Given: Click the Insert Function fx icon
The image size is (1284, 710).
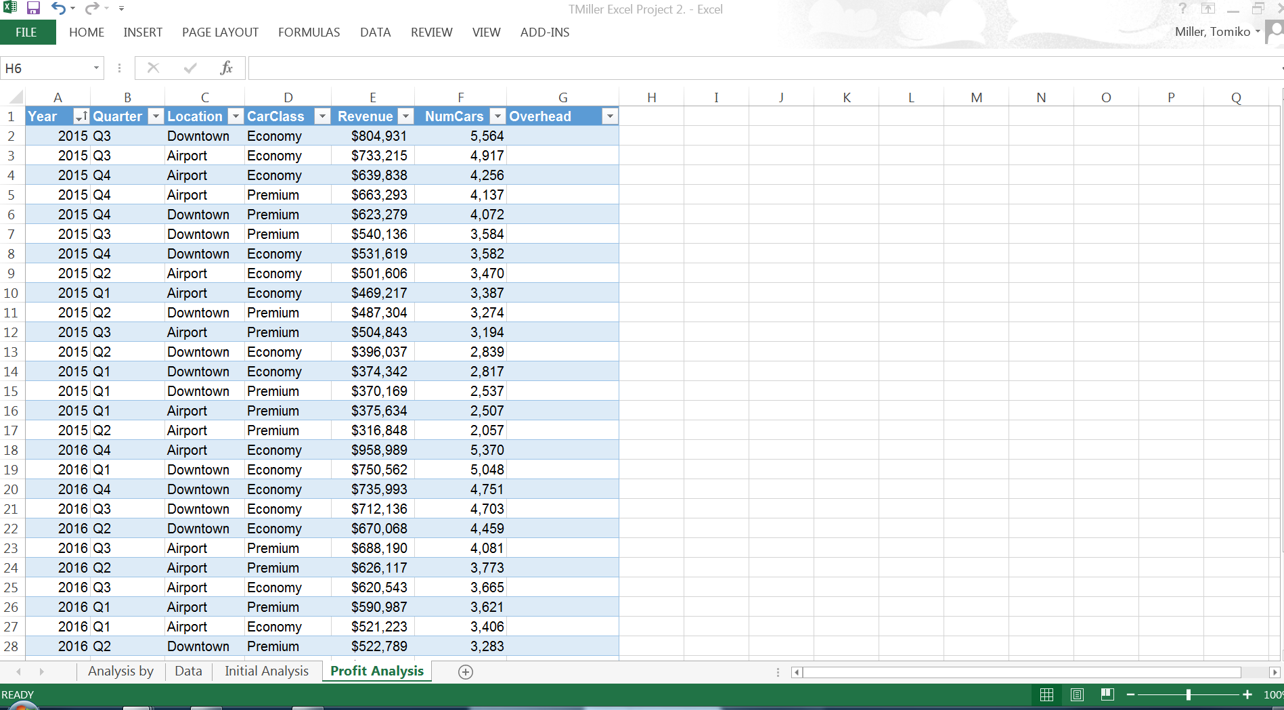Looking at the screenshot, I should 226,68.
